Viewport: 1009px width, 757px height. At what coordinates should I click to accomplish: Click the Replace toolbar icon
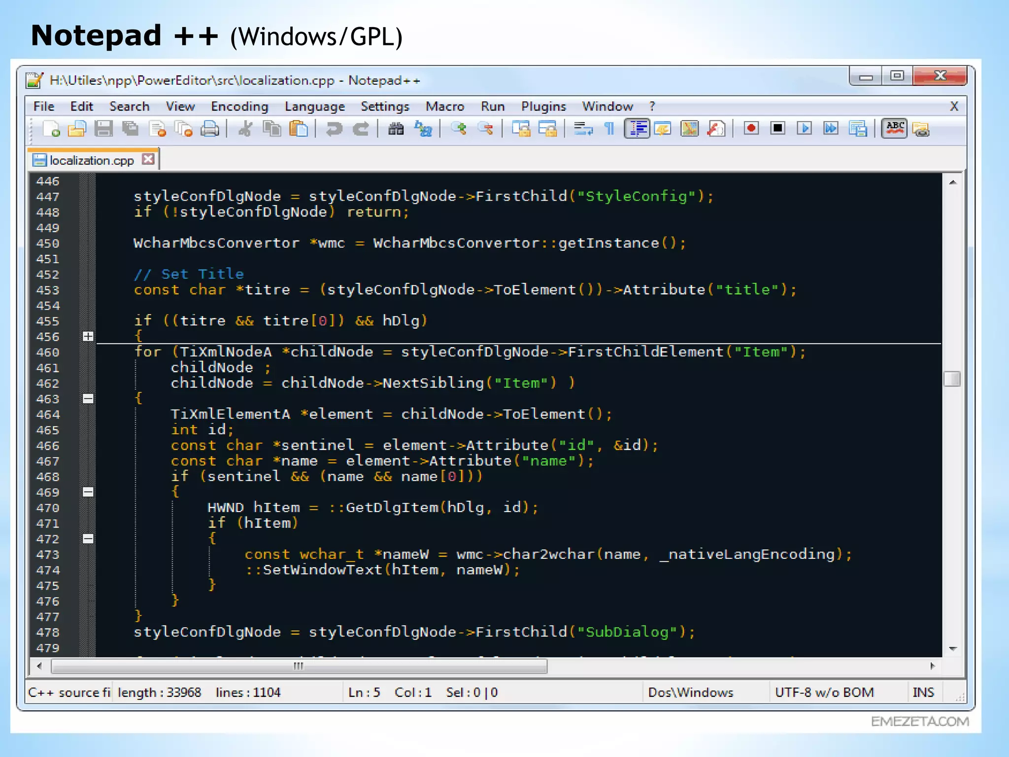pos(423,129)
